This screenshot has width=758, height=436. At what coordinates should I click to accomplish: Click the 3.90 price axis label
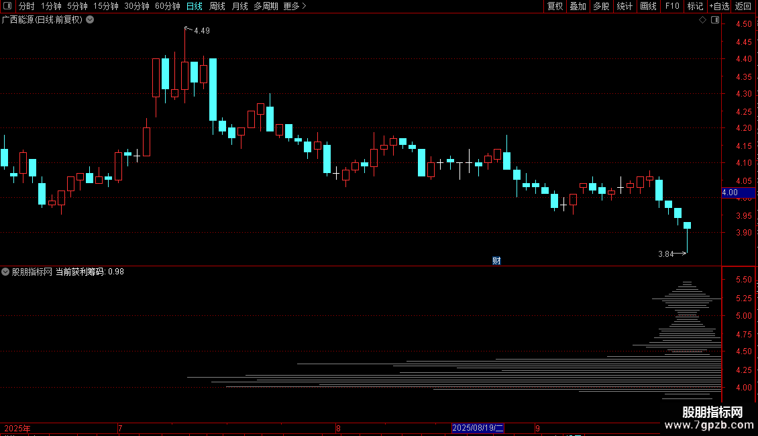(x=743, y=233)
